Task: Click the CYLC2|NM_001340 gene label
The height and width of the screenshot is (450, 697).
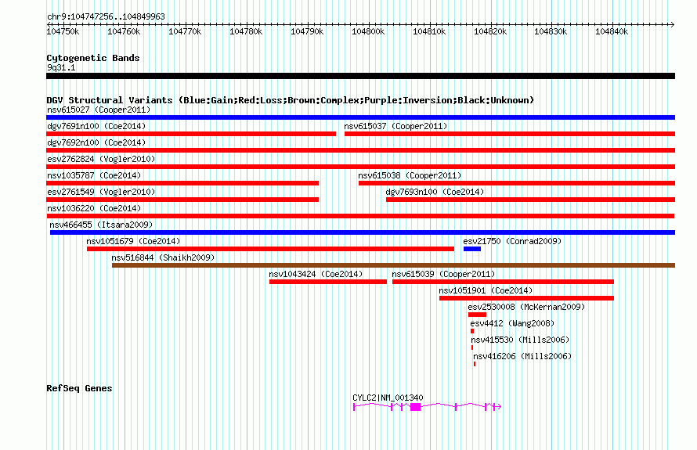Action: [x=388, y=398]
